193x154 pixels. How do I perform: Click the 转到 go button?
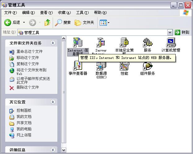182,32
